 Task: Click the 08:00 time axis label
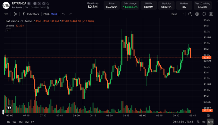pyautogui.click(x=76, y=116)
